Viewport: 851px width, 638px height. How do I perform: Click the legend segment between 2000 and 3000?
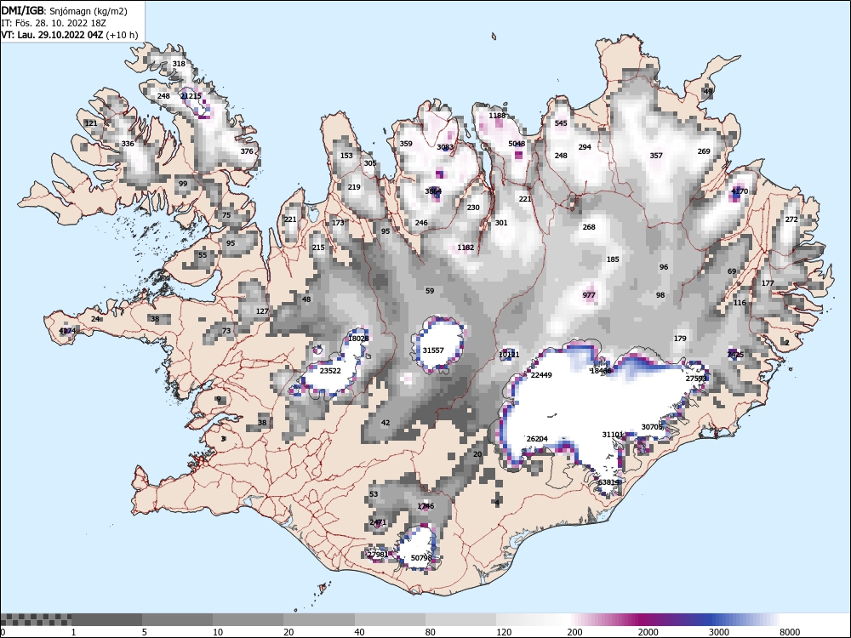coord(673,619)
